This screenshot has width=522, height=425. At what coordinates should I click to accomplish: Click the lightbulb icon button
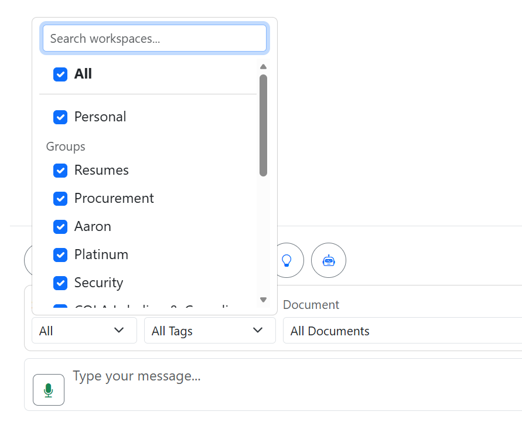coord(286,260)
